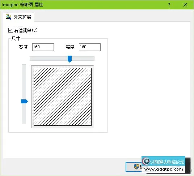Viewport: 194px width, 176px height.
Task: Click the hatched thumbnail size preview
Action: [x=63, y=97]
